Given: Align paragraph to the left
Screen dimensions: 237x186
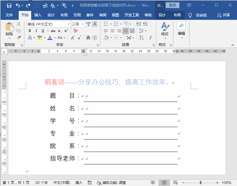Looking at the screenshot, I should (x=106, y=31).
